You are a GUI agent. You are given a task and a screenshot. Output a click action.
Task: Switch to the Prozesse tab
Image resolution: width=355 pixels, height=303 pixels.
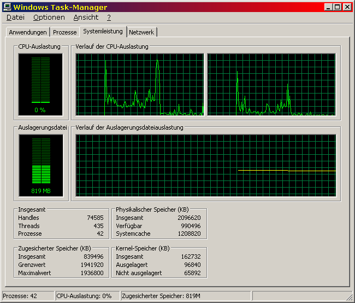coord(65,32)
